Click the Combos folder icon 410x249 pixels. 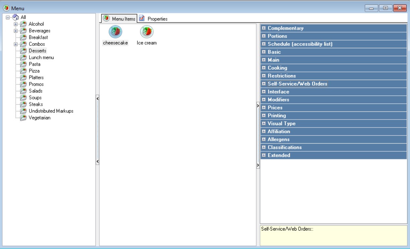click(23, 44)
